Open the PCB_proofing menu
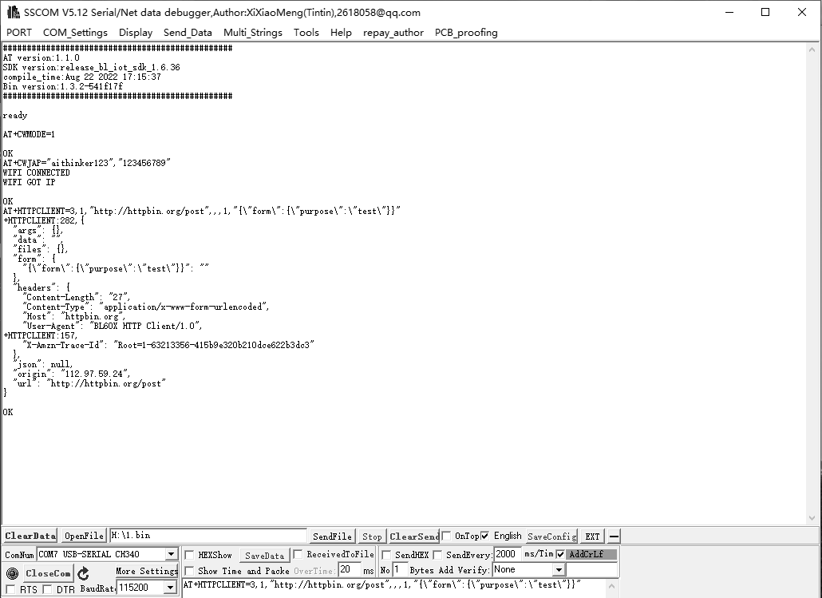Image resolution: width=822 pixels, height=598 pixels. (466, 33)
